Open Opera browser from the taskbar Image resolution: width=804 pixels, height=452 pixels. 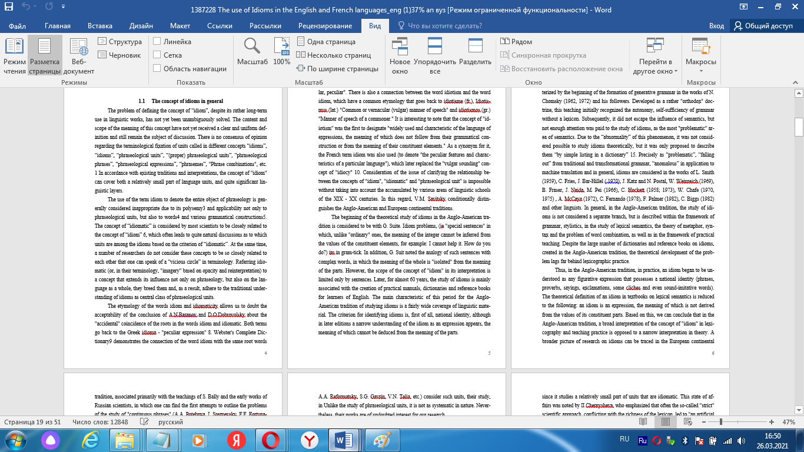pyautogui.click(x=271, y=439)
